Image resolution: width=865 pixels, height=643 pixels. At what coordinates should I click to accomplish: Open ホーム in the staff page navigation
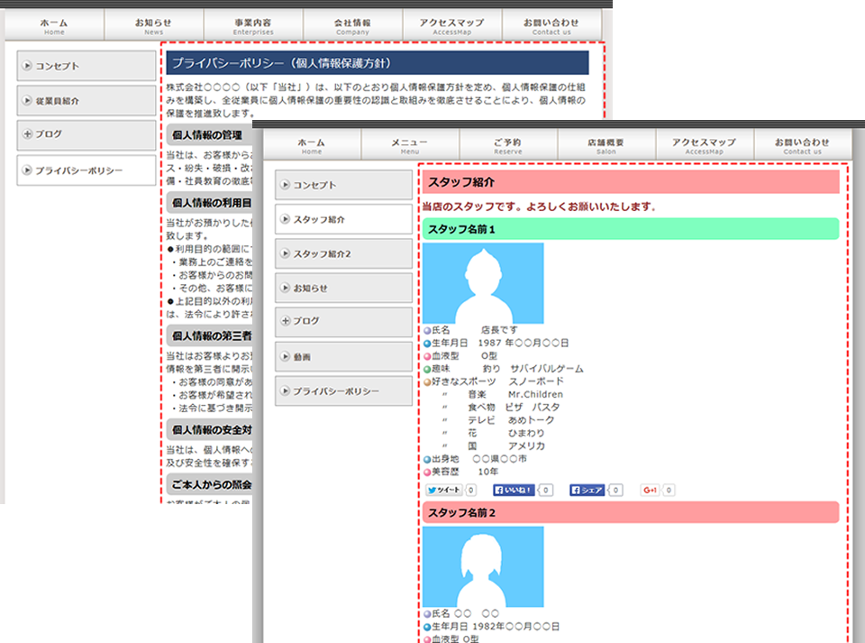click(312, 146)
